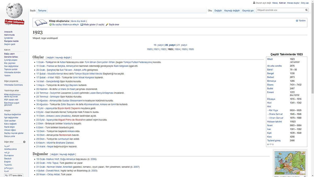314x177 pixels.
Task: Navigate to the year 1924 link
Action: pyautogui.click(x=177, y=49)
